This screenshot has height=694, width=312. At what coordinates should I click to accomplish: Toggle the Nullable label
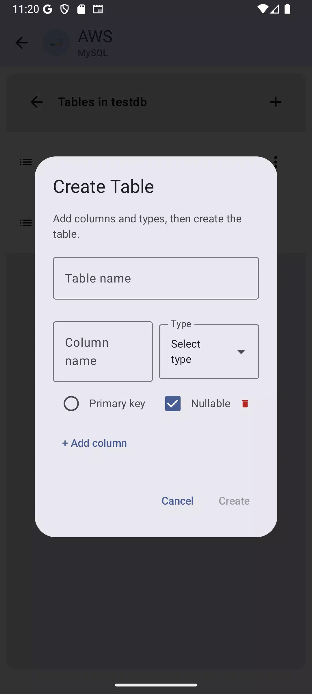click(211, 403)
